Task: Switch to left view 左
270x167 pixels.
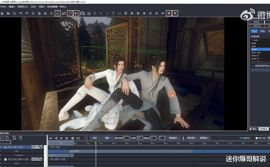Action: (x=150, y=13)
